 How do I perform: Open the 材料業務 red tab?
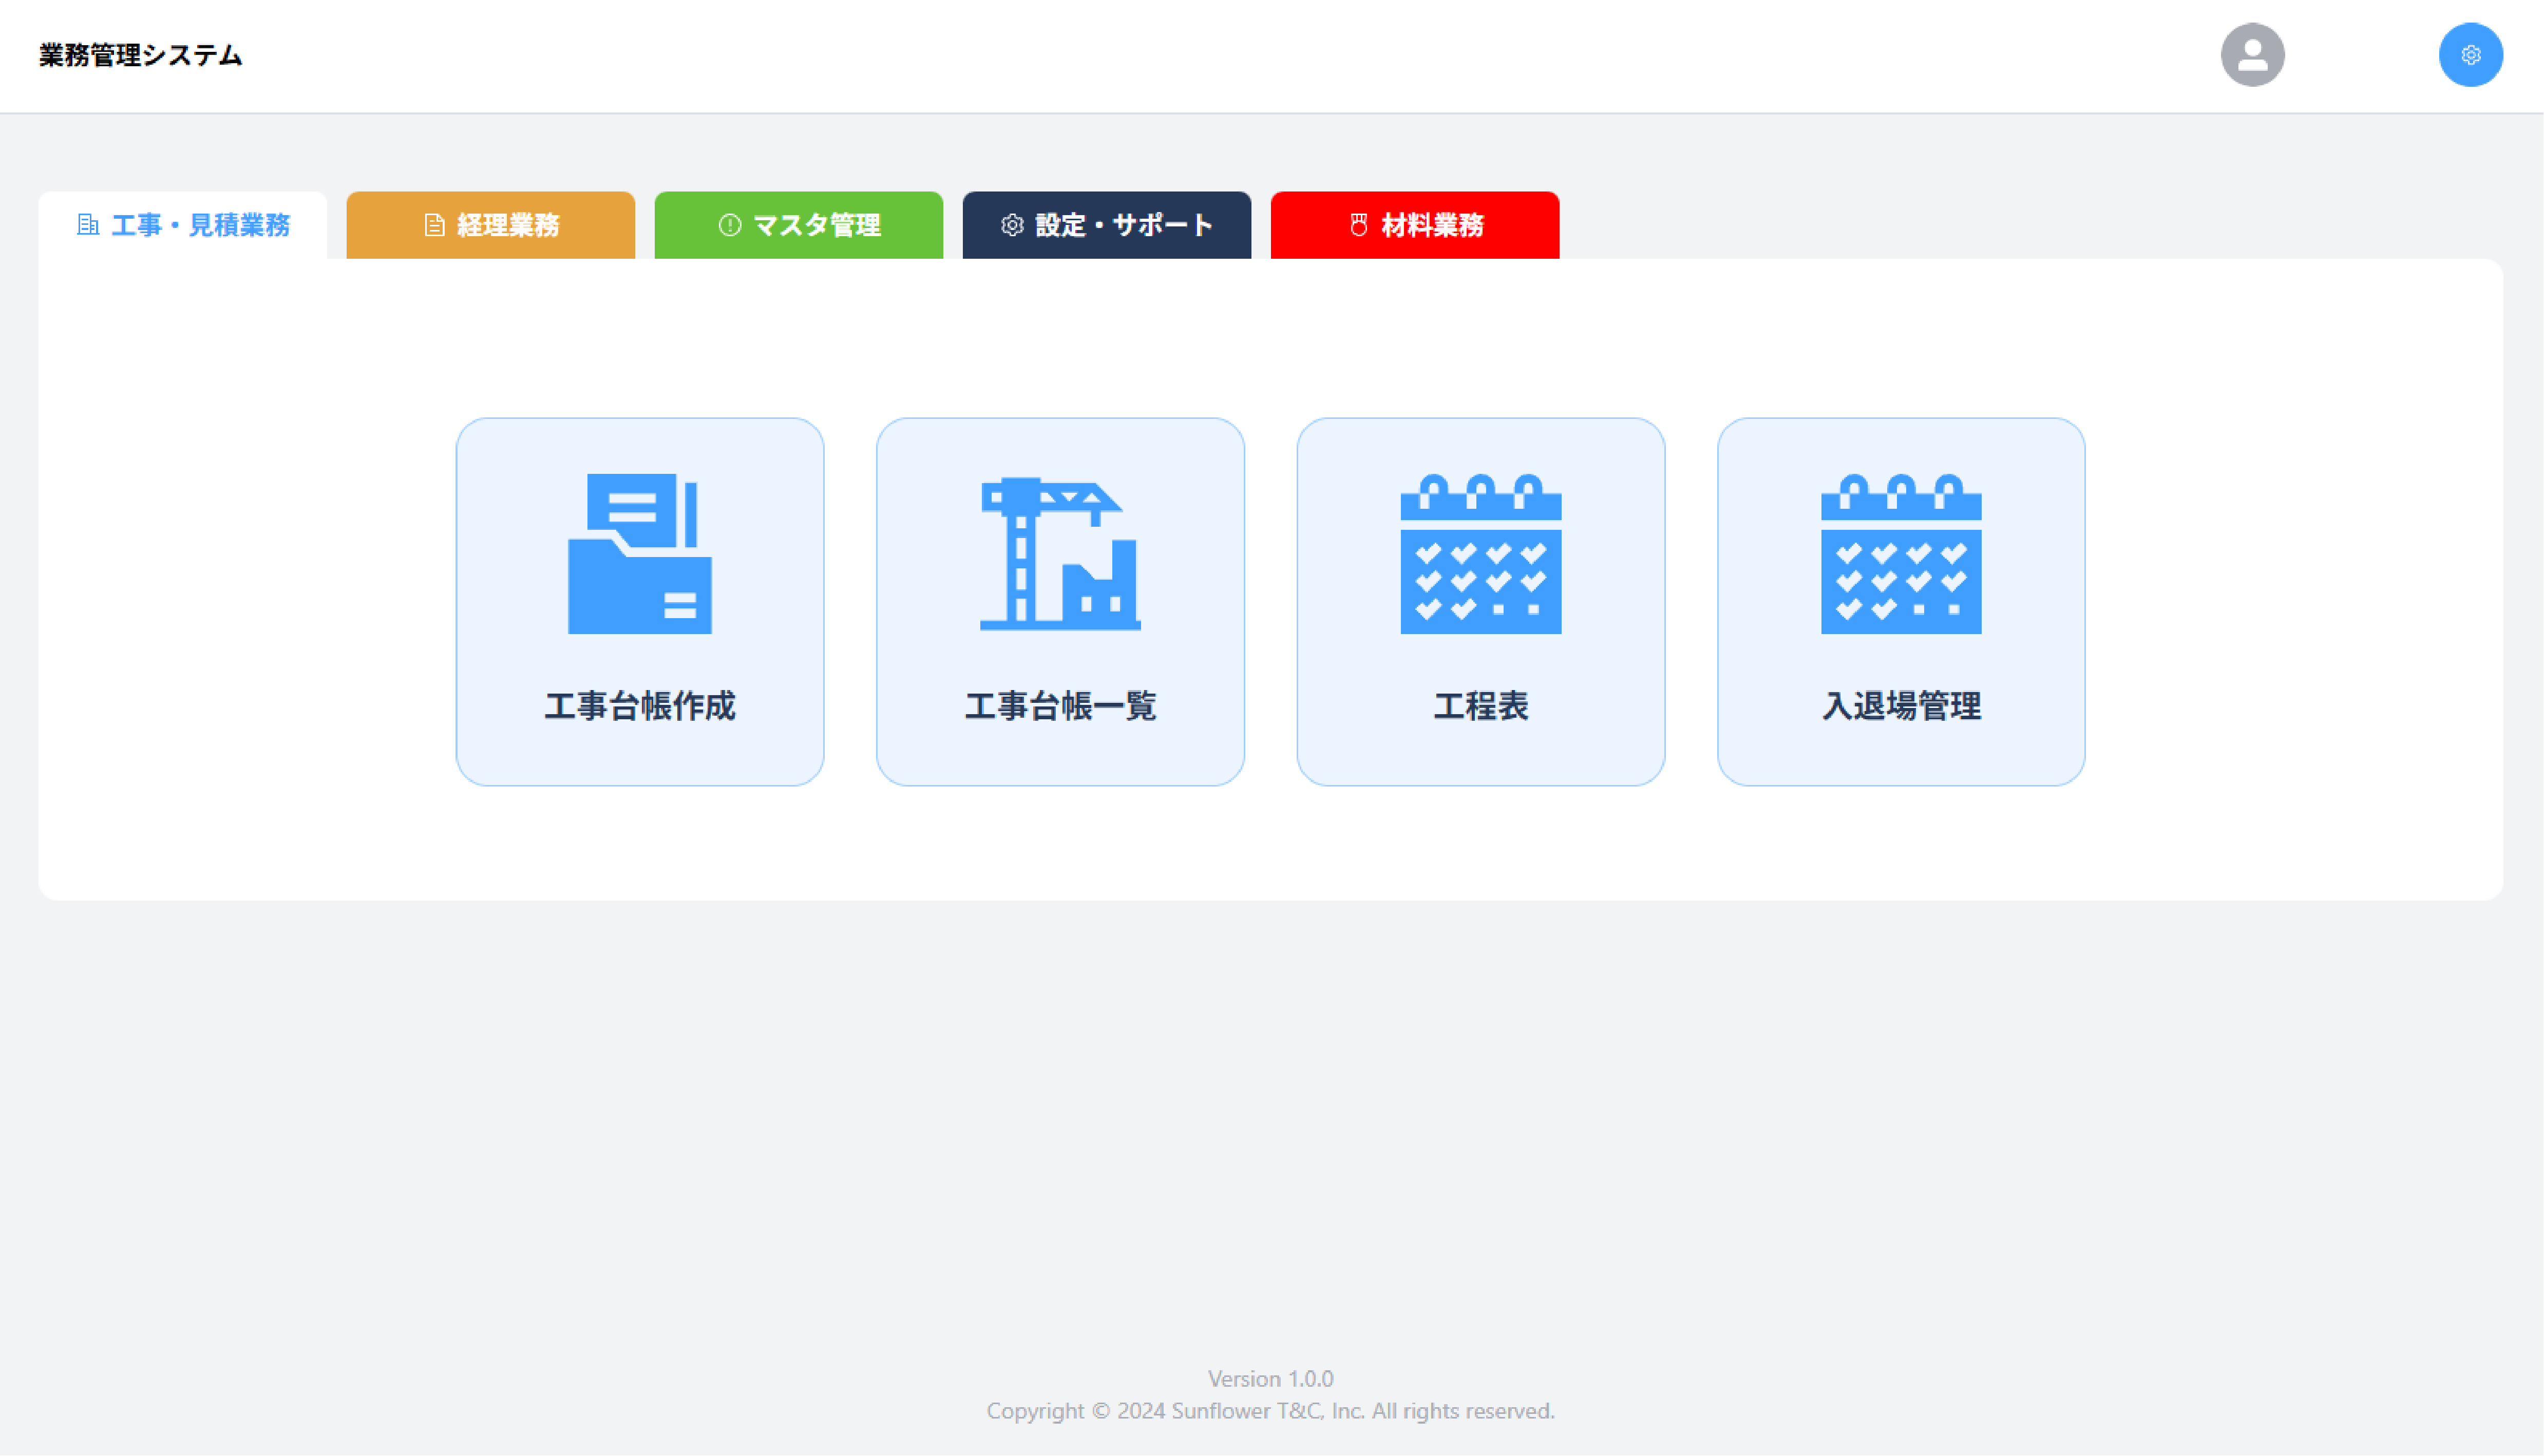pyautogui.click(x=1415, y=225)
